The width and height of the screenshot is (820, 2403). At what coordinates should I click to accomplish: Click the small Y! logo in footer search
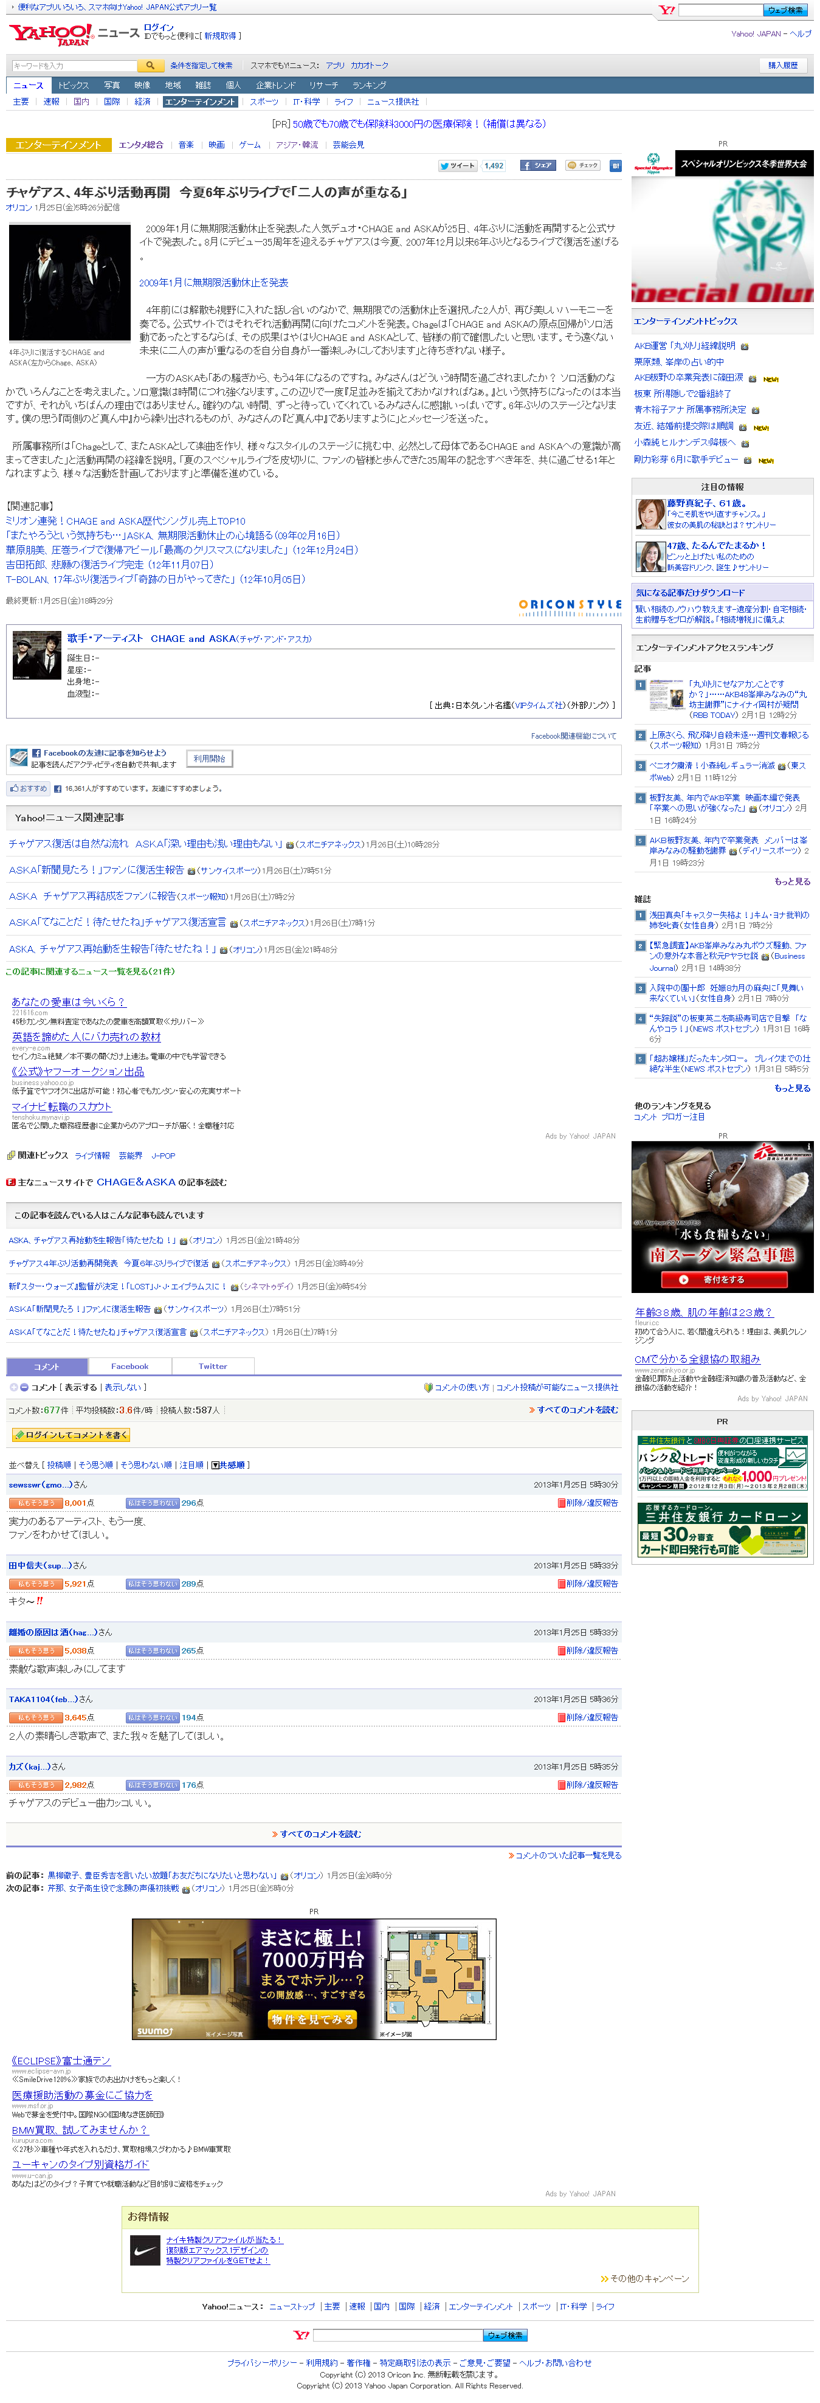[x=301, y=2335]
